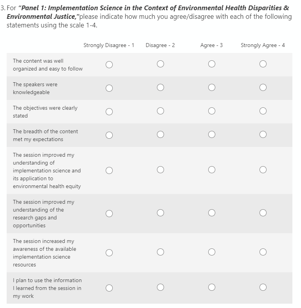
Task: Select Agree for research gaps and opportunities
Action: point(212,213)
